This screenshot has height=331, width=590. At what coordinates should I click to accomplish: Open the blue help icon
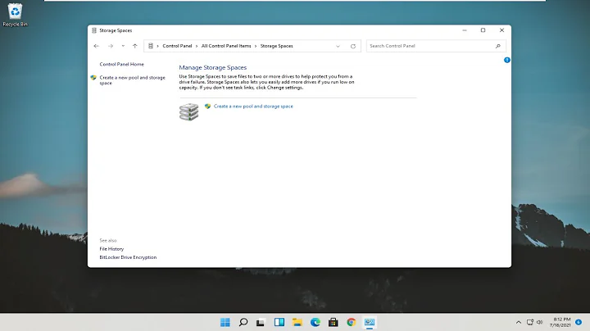[x=507, y=60]
